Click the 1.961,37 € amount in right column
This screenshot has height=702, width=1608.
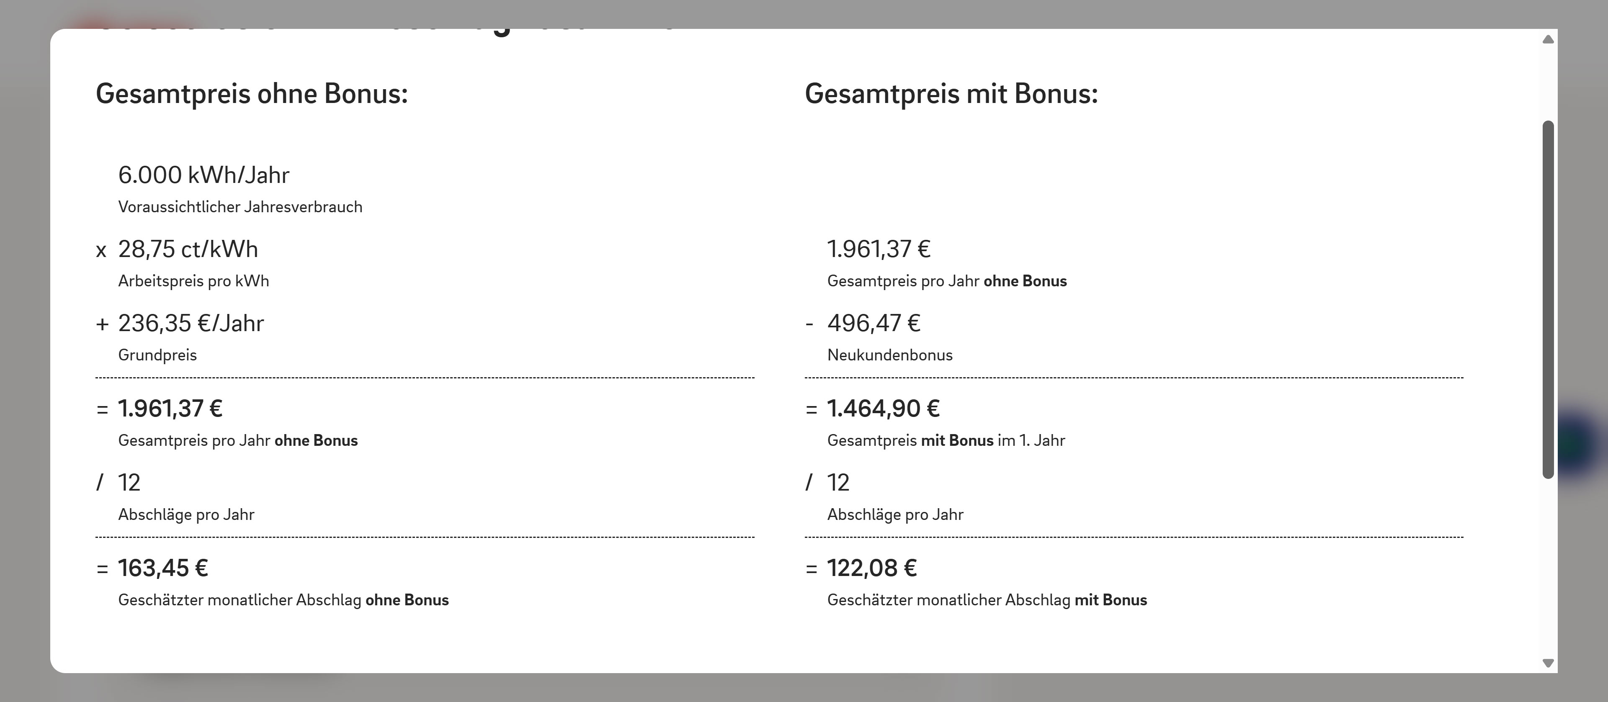click(879, 249)
